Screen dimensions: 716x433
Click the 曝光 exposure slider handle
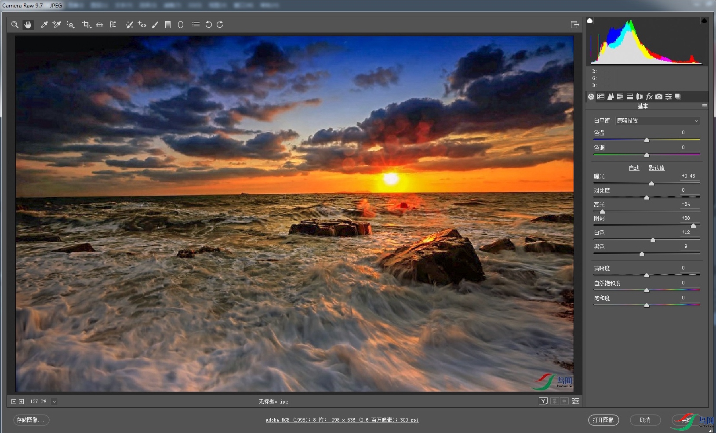click(x=651, y=183)
